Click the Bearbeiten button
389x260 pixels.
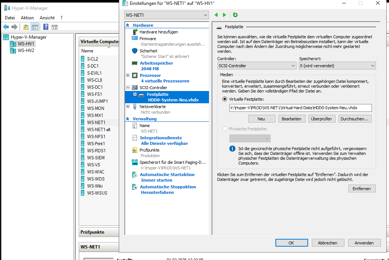pyautogui.click(x=291, y=119)
